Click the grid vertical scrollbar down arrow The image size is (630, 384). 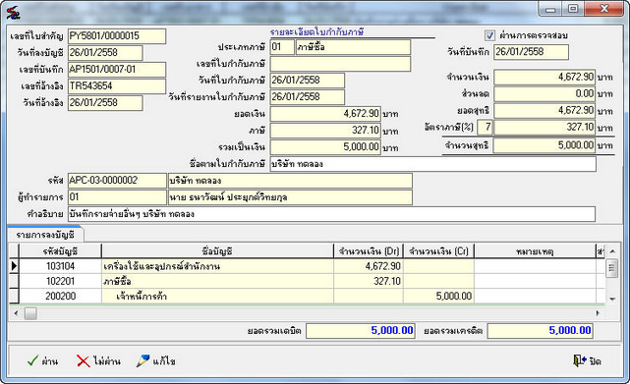(612, 299)
